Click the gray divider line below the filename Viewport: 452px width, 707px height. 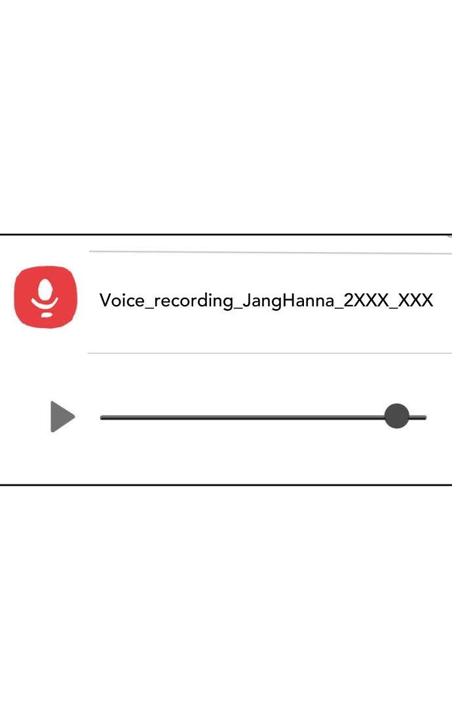270,353
